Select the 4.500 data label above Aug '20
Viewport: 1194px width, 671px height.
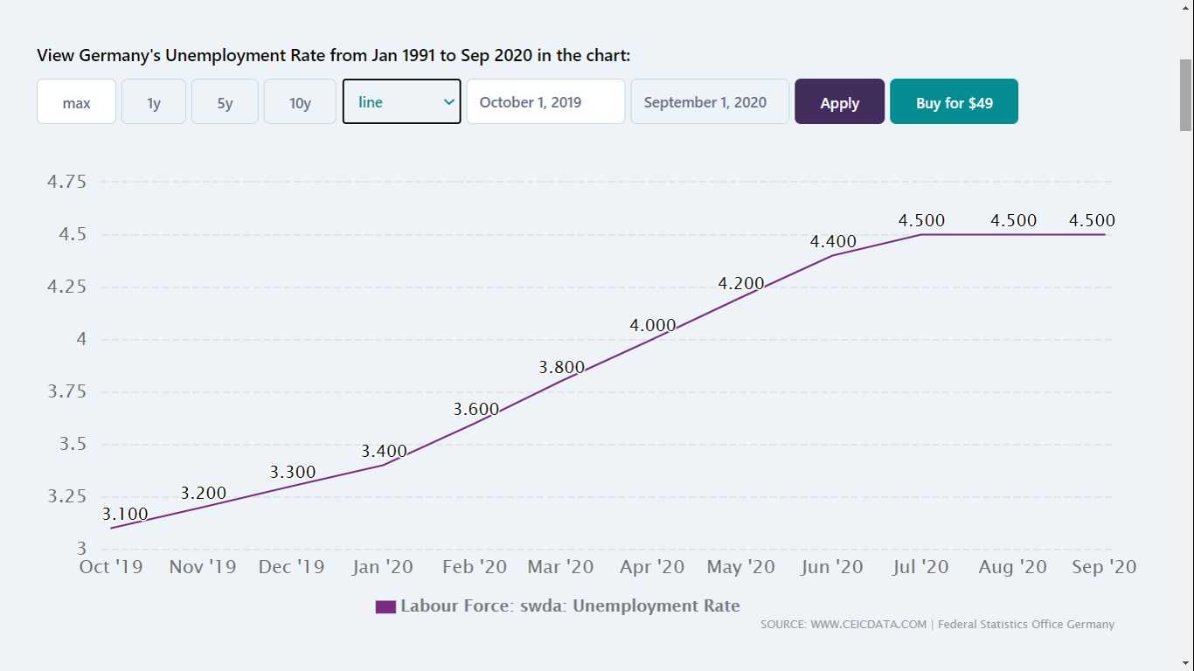coord(1014,220)
